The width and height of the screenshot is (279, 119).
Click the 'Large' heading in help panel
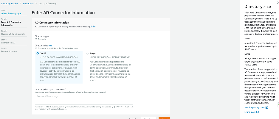pos(247,54)
